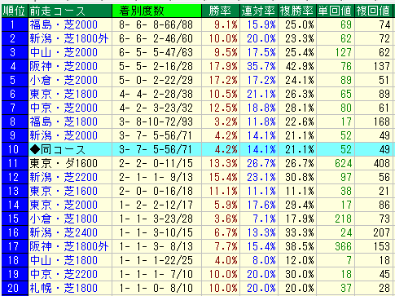The height and width of the screenshot is (296, 395).
Task: Sort by 勝率 column header
Action: (221, 11)
